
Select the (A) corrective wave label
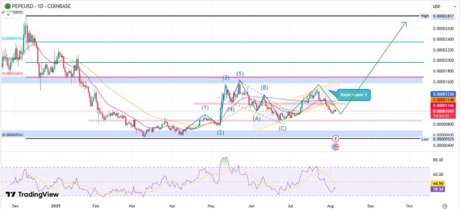coord(257,118)
